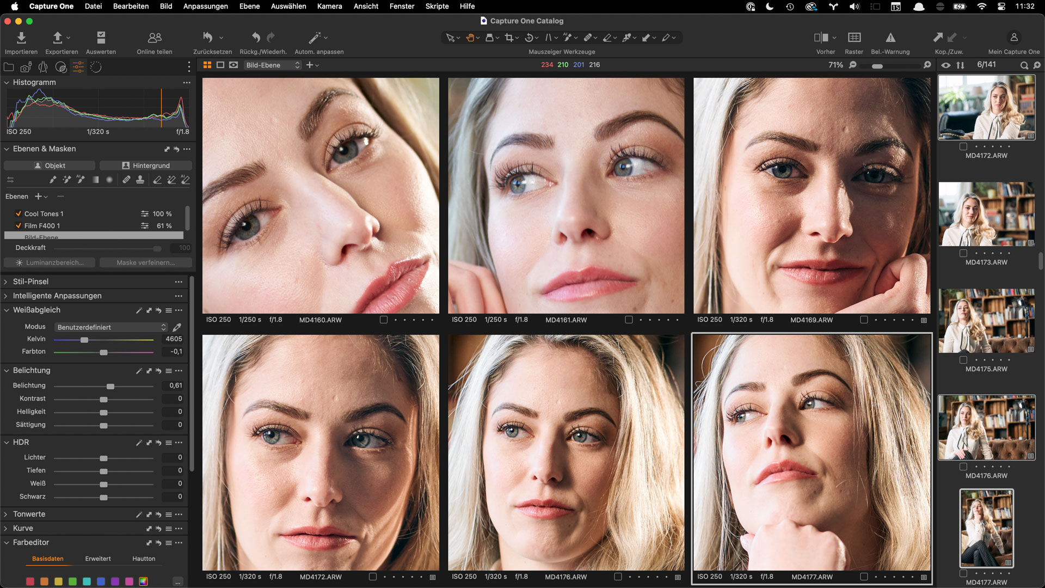This screenshot has width=1045, height=588.
Task: Open the Ebene menu
Action: [x=250, y=6]
